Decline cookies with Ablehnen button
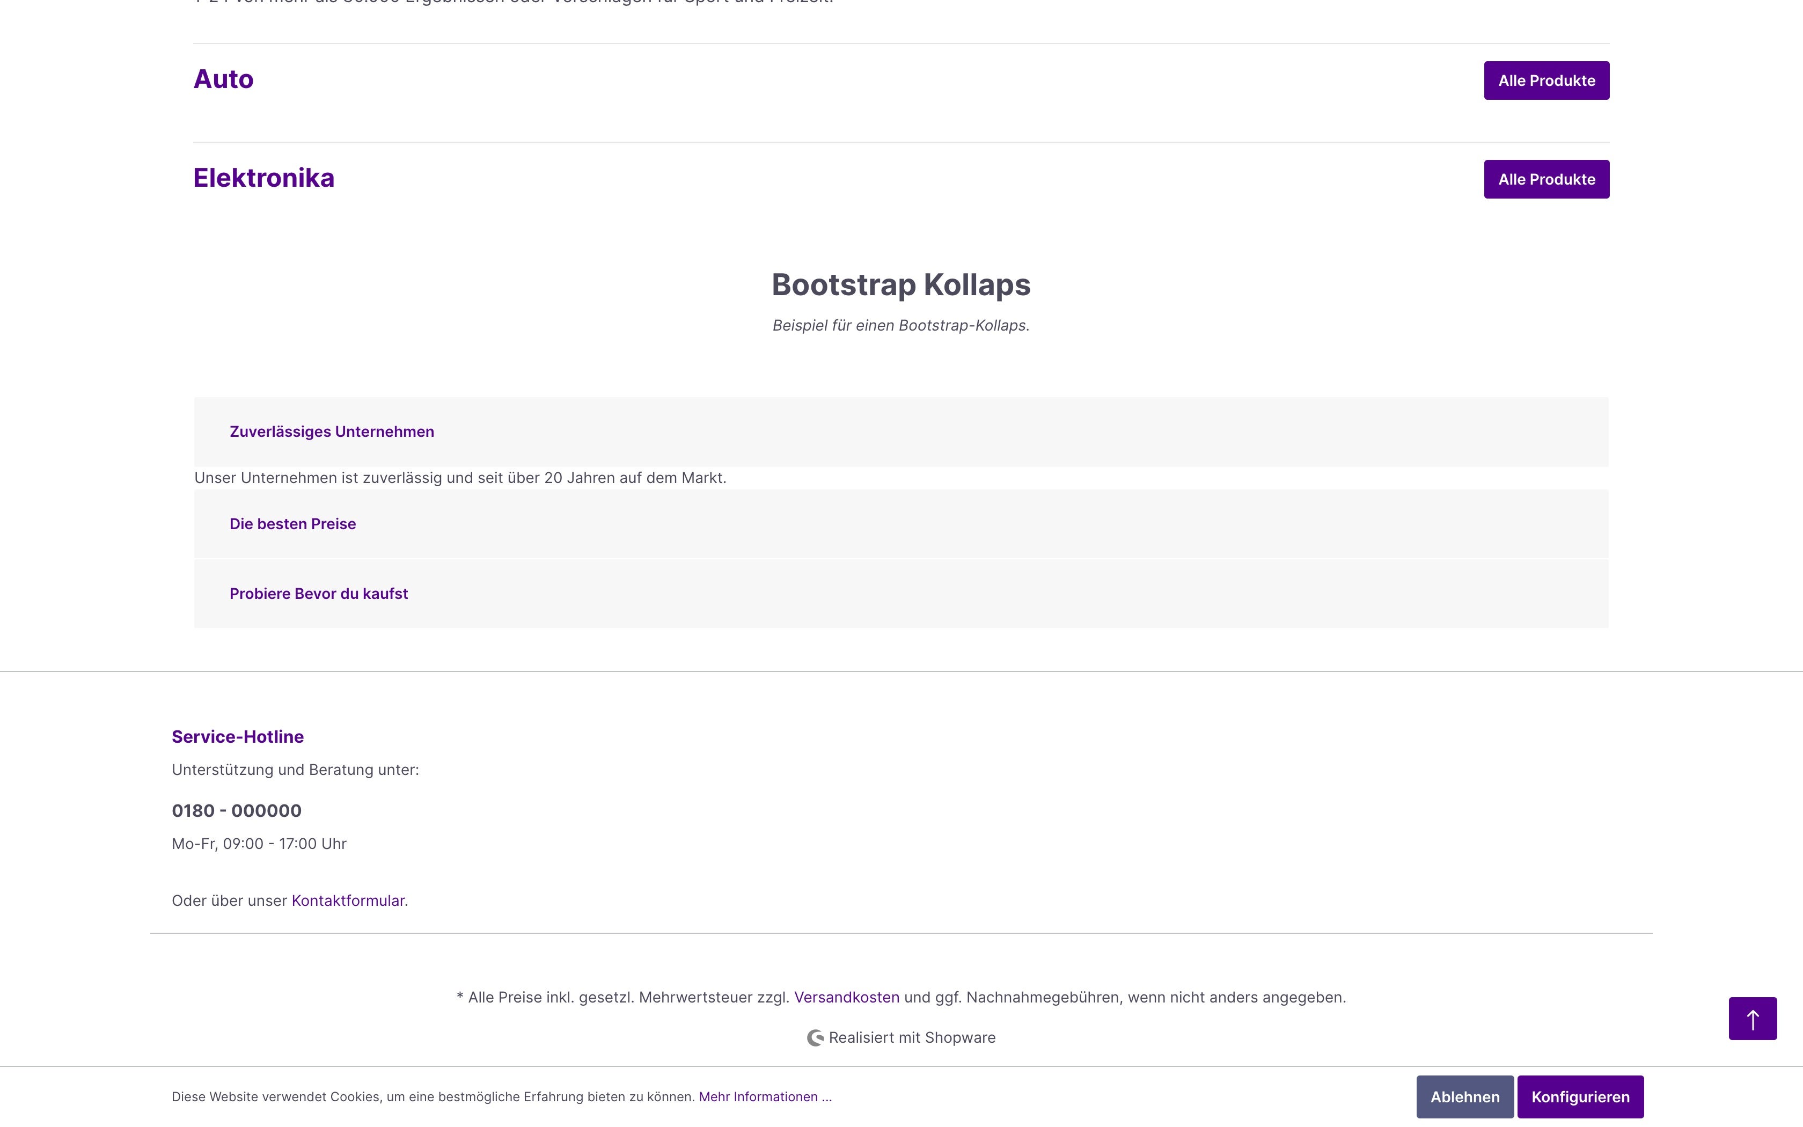Viewport: 1803px width, 1127px height. pos(1465,1096)
